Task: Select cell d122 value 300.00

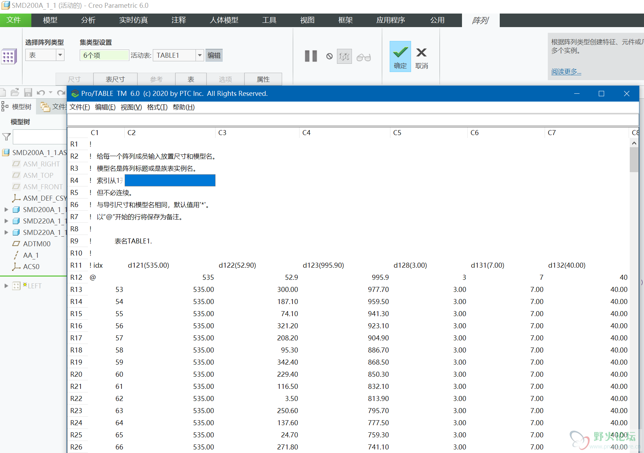Action: coord(287,289)
